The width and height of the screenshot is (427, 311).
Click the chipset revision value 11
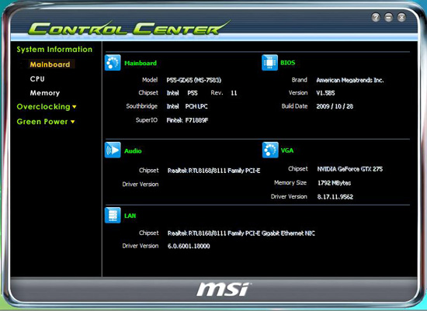234,93
